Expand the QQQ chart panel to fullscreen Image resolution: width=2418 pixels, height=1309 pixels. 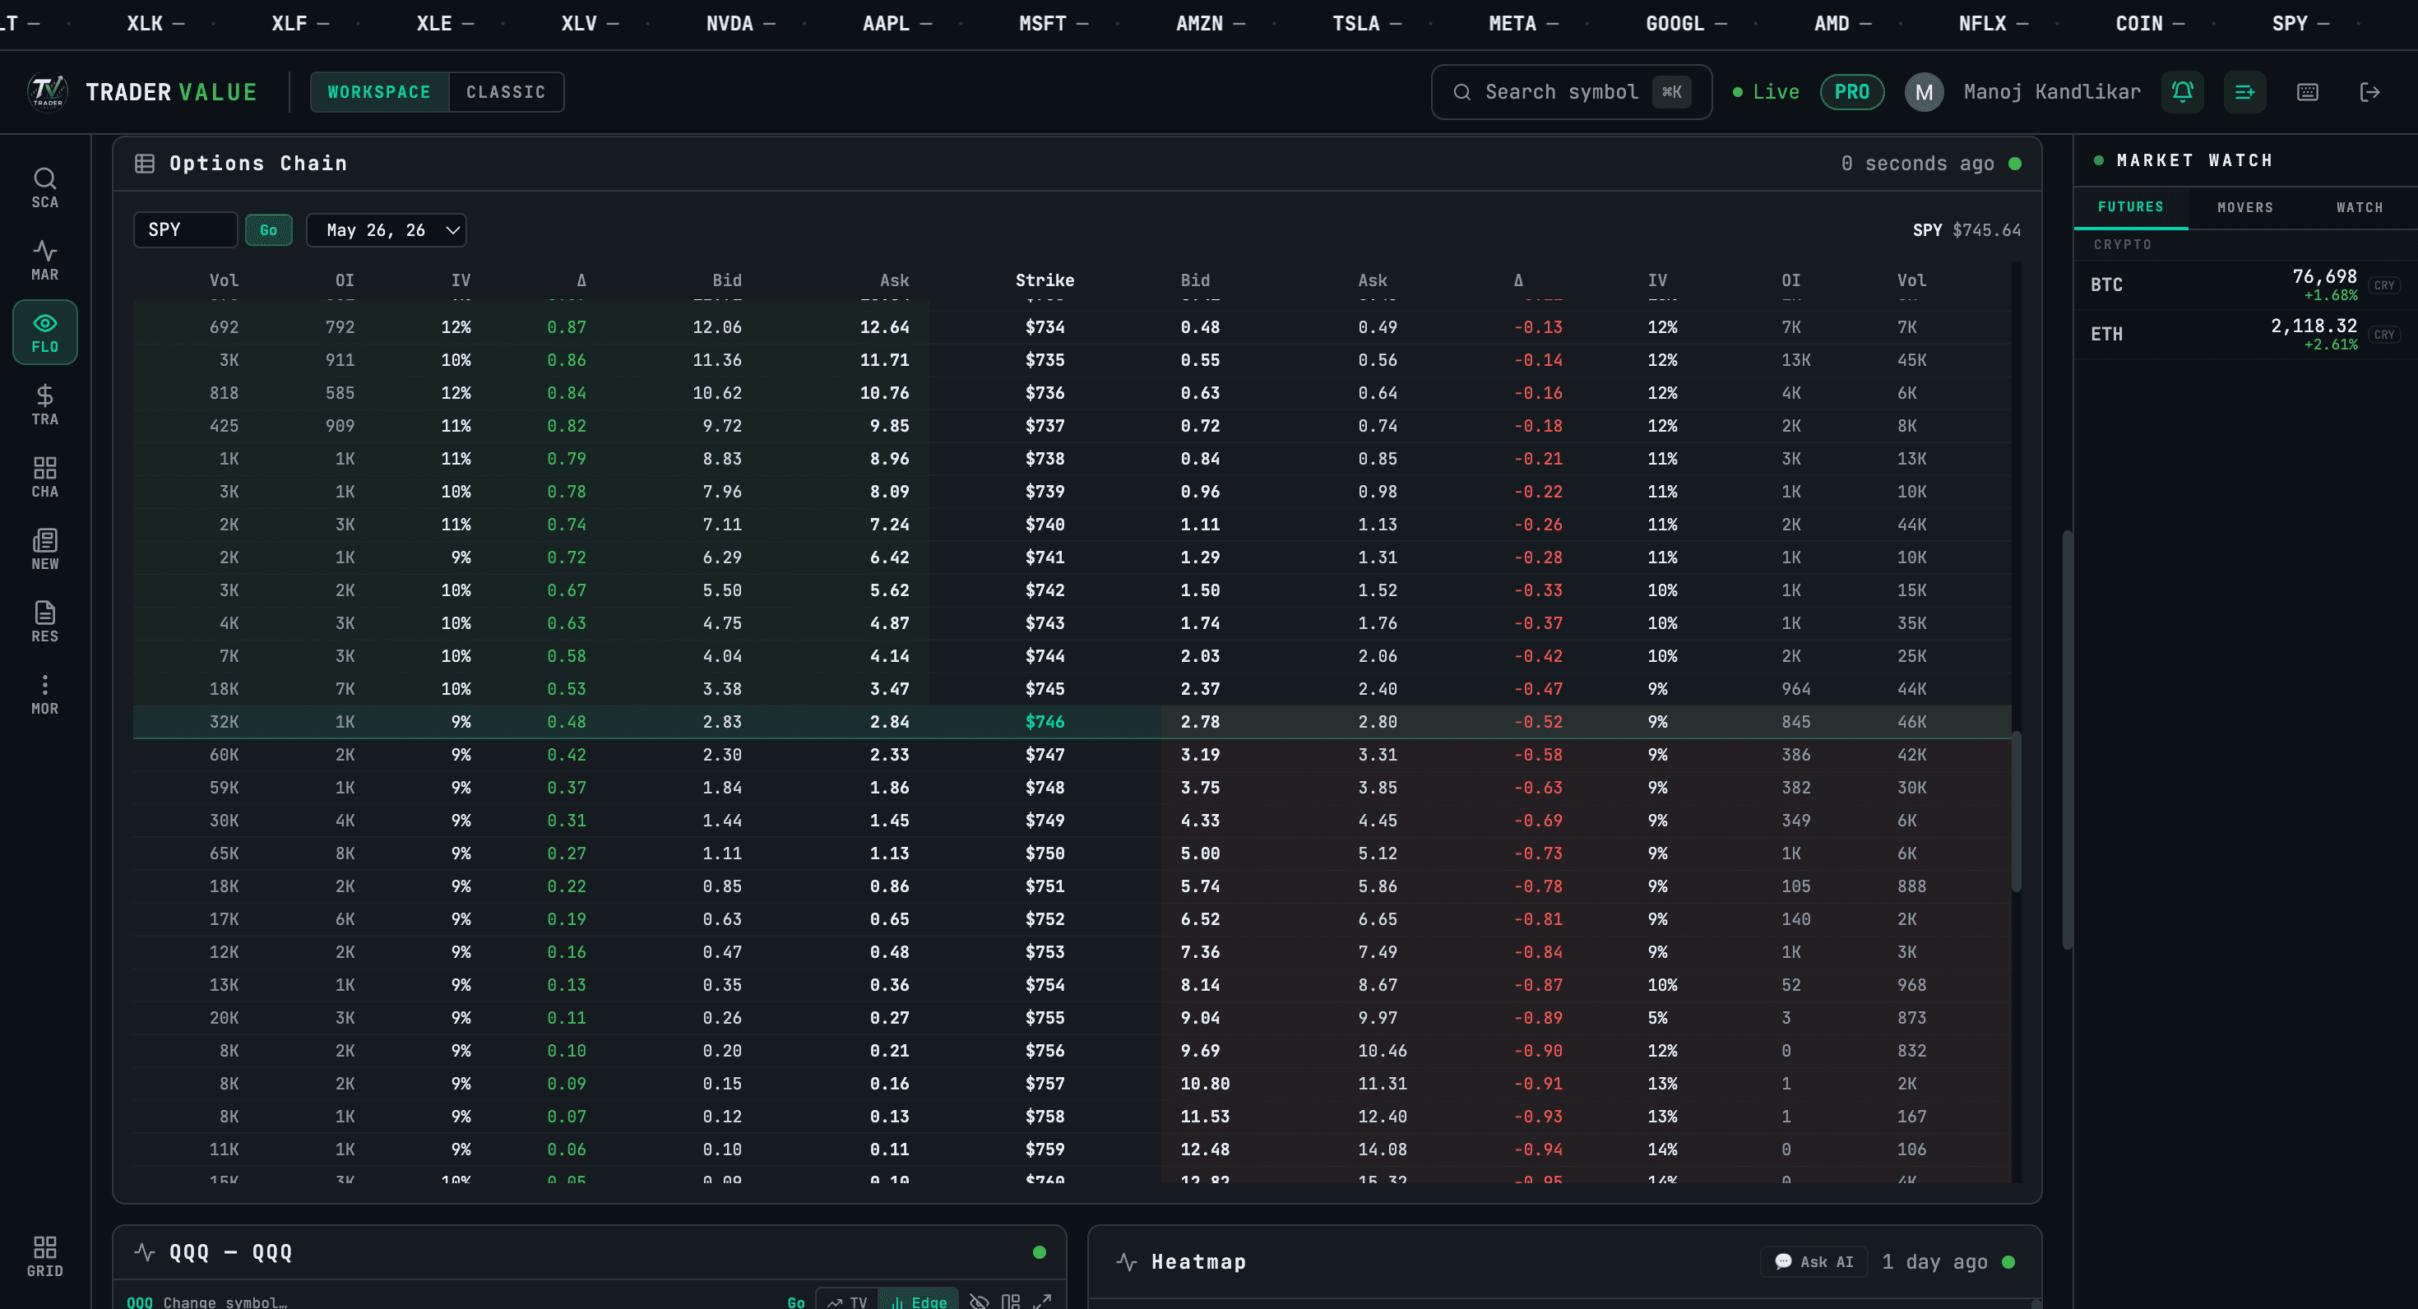(x=1042, y=1302)
